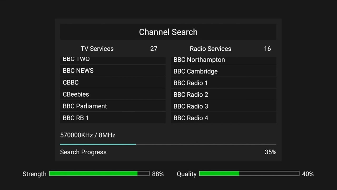This screenshot has height=190, width=337.
Task: Choose BBC Cambridge radio station
Action: 224,71
